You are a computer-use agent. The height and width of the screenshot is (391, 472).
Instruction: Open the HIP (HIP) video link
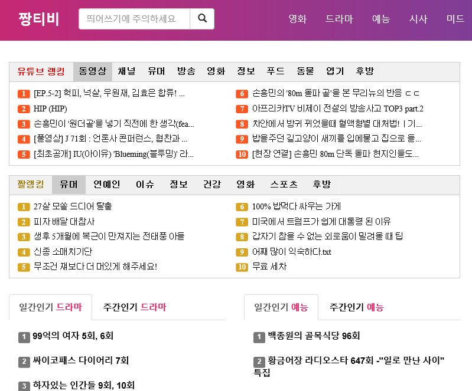[50, 109]
